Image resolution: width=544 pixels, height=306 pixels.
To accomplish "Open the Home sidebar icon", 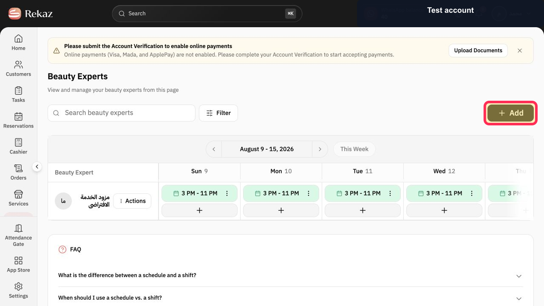I will [x=18, y=42].
